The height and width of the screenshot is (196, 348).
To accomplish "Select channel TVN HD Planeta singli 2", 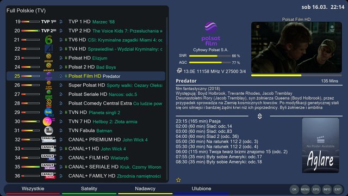I will click(x=86, y=112).
